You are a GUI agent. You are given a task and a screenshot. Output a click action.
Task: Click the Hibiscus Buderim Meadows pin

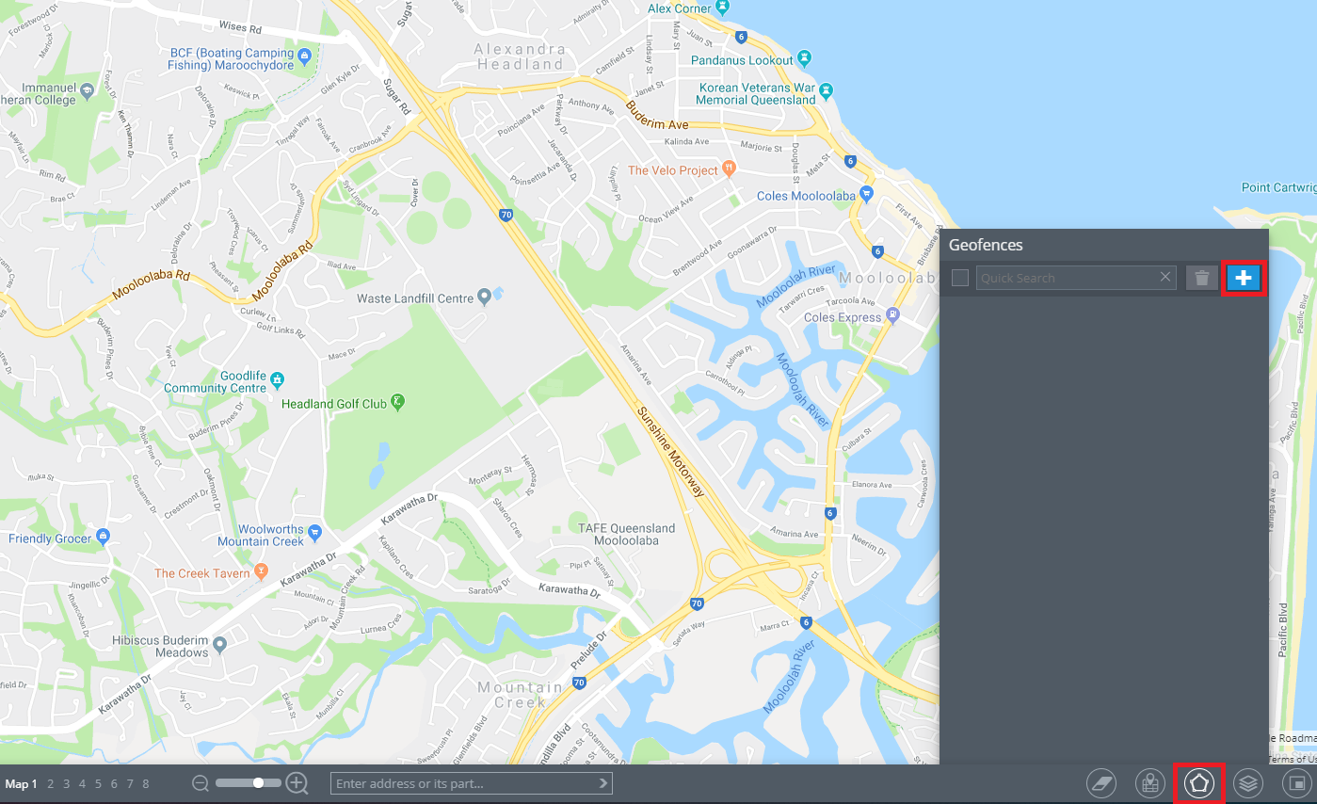[219, 645]
